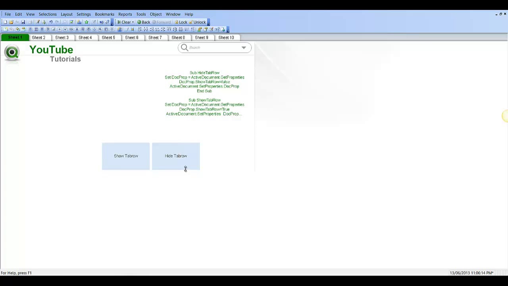
Task: Click the 'Sub ShowTabRow' macro text
Action: click(204, 100)
